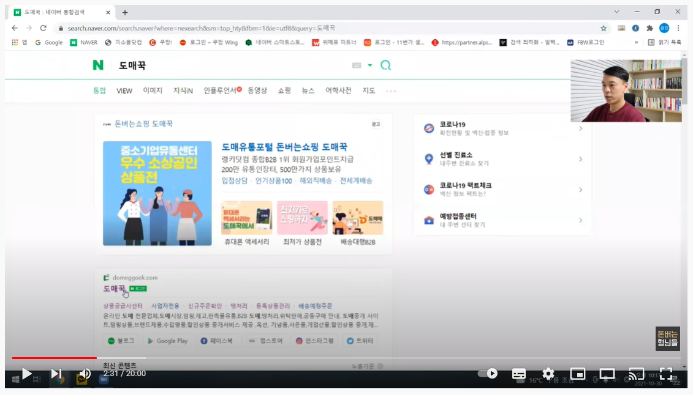The height and width of the screenshot is (395, 693).
Task: Click the browser forward arrow
Action: pos(29,28)
